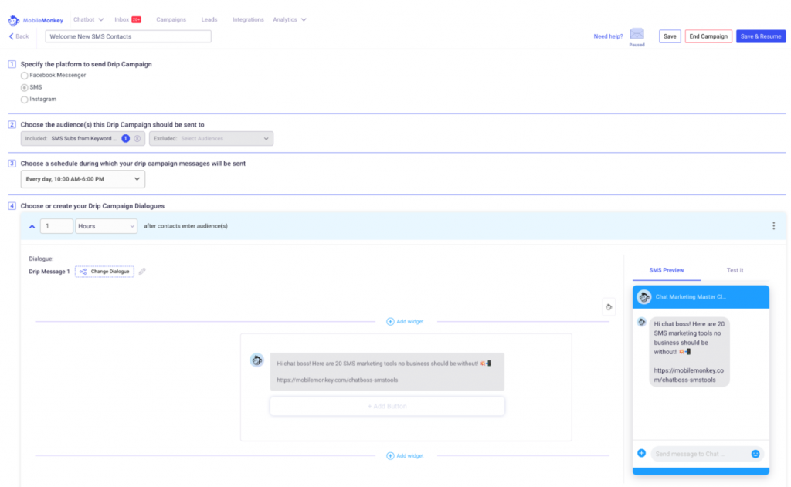
Task: Click the MobileMonkey logo icon
Action: click(x=14, y=20)
